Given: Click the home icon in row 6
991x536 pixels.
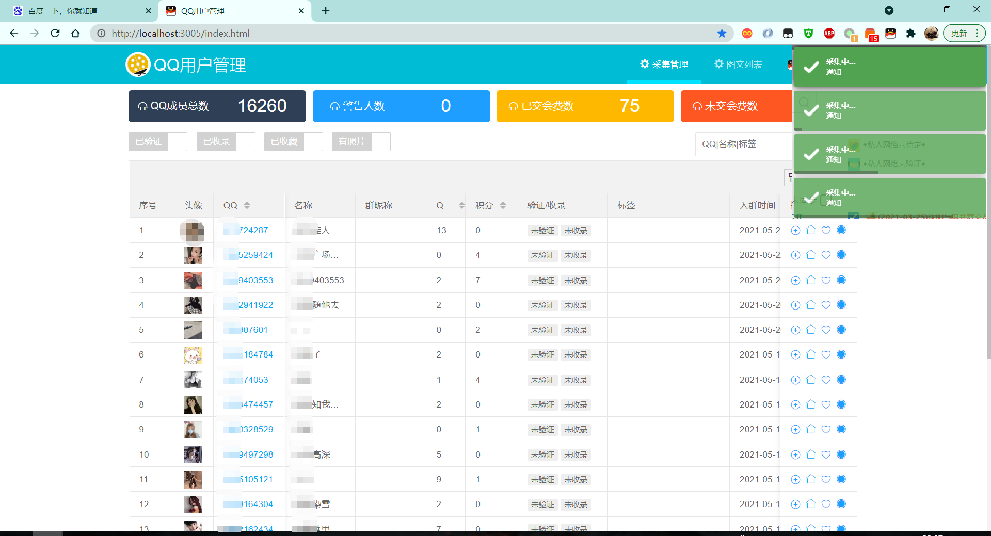Looking at the screenshot, I should [811, 354].
